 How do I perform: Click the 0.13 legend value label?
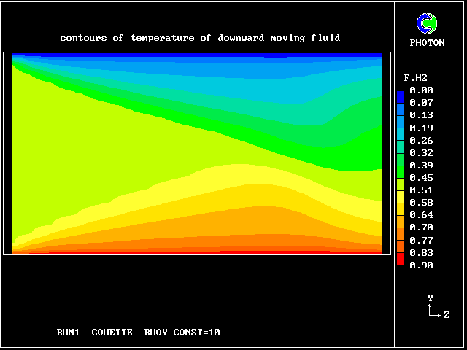pos(422,115)
